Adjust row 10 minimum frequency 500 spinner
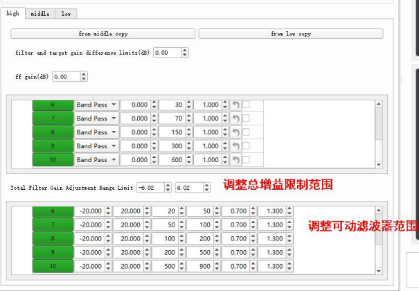Image resolution: width=419 pixels, height=291 pixels. point(182,266)
